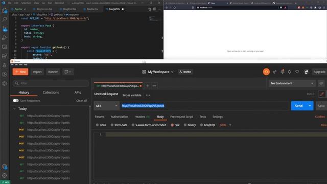
Task: Click Split Editor icon in VS Code
Action: coord(154,9)
